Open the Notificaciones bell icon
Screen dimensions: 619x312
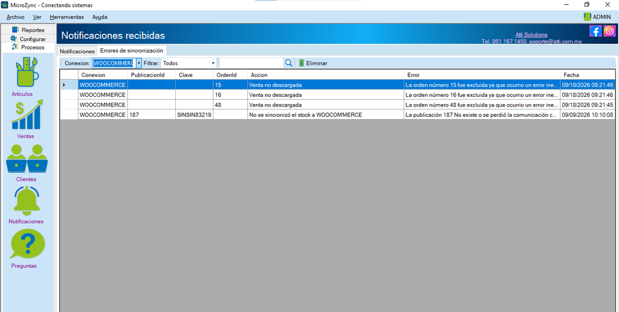coord(27,201)
